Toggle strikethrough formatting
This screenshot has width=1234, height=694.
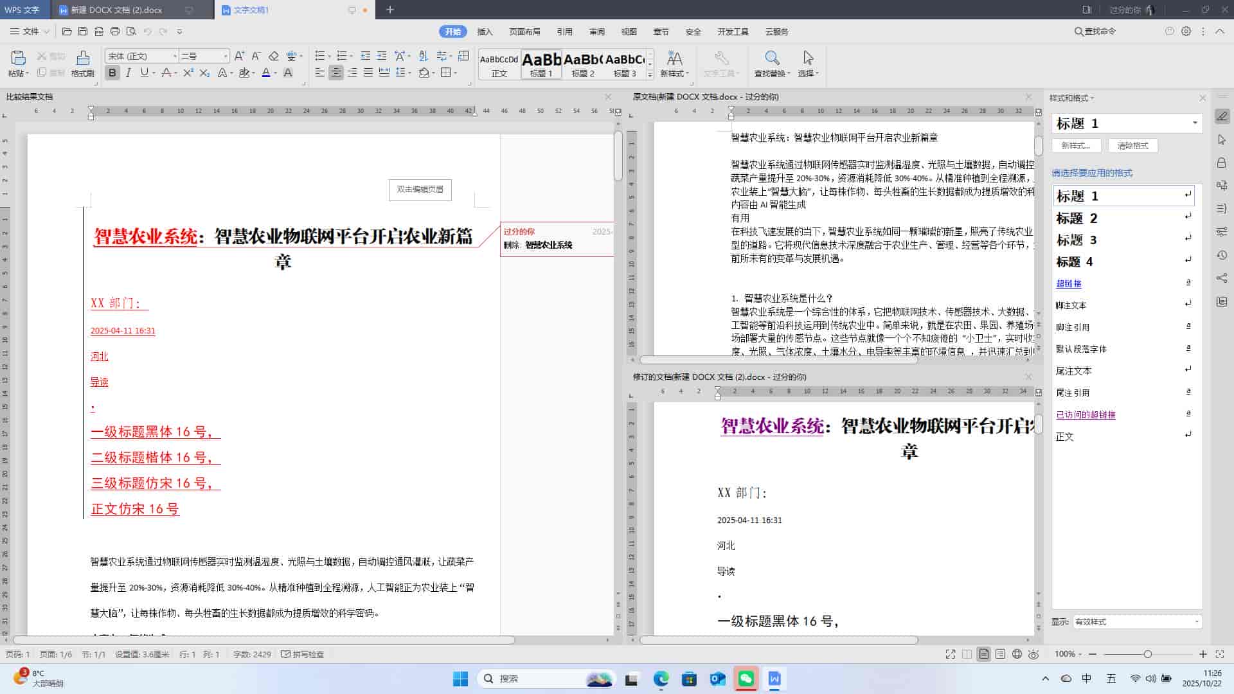166,73
